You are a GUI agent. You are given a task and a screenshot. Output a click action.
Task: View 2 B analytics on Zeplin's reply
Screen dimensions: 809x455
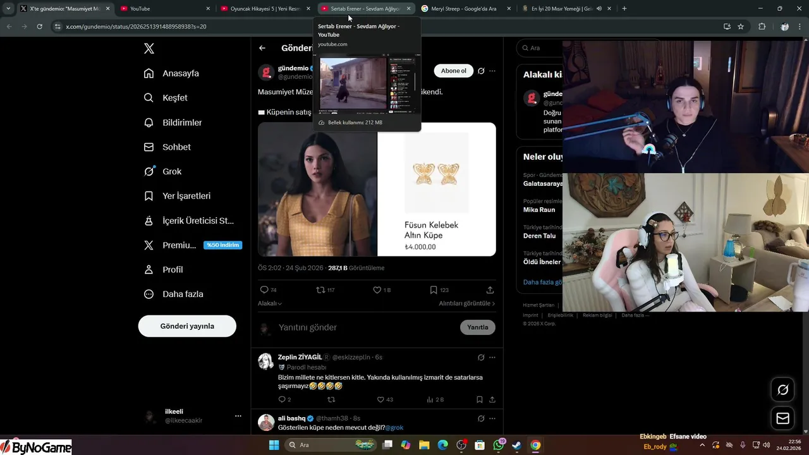pyautogui.click(x=435, y=399)
